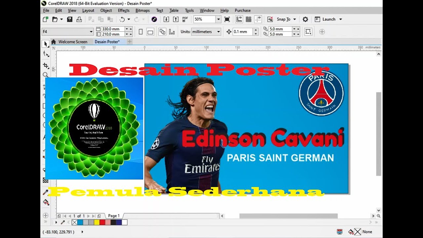Click the property bar Quick Customize plus icon
The height and width of the screenshot is (238, 423).
pos(322,32)
